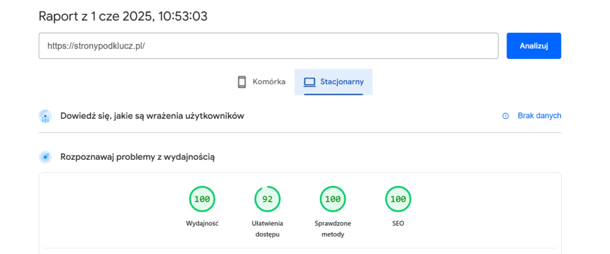
Task: Select the SEO score circle
Action: tap(398, 199)
